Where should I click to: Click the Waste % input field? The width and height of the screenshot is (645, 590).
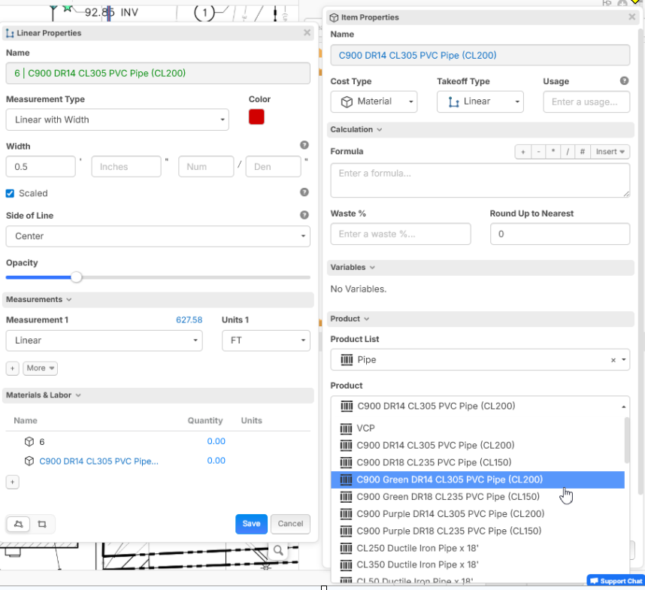coord(401,234)
